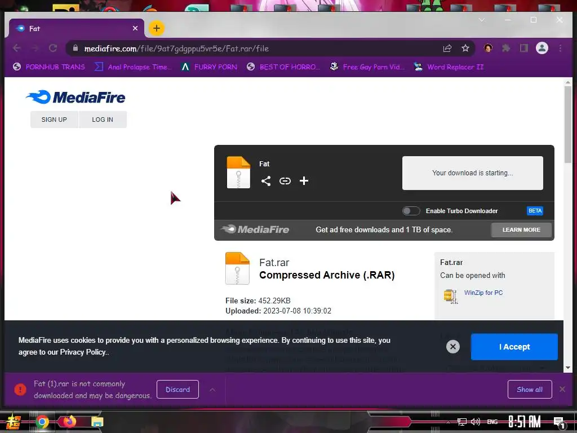This screenshot has width=577, height=433.
Task: Go back using the browser back arrow
Action: 17,48
